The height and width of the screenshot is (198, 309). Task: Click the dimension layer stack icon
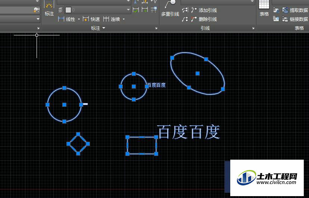(60, 10)
